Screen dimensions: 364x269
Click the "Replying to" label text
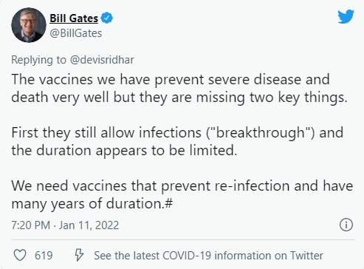click(38, 60)
